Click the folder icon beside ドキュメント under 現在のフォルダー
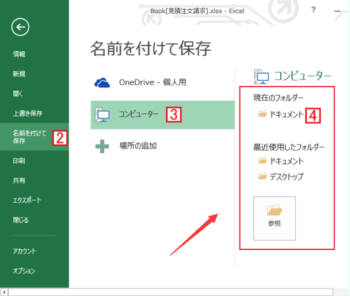 (x=262, y=113)
